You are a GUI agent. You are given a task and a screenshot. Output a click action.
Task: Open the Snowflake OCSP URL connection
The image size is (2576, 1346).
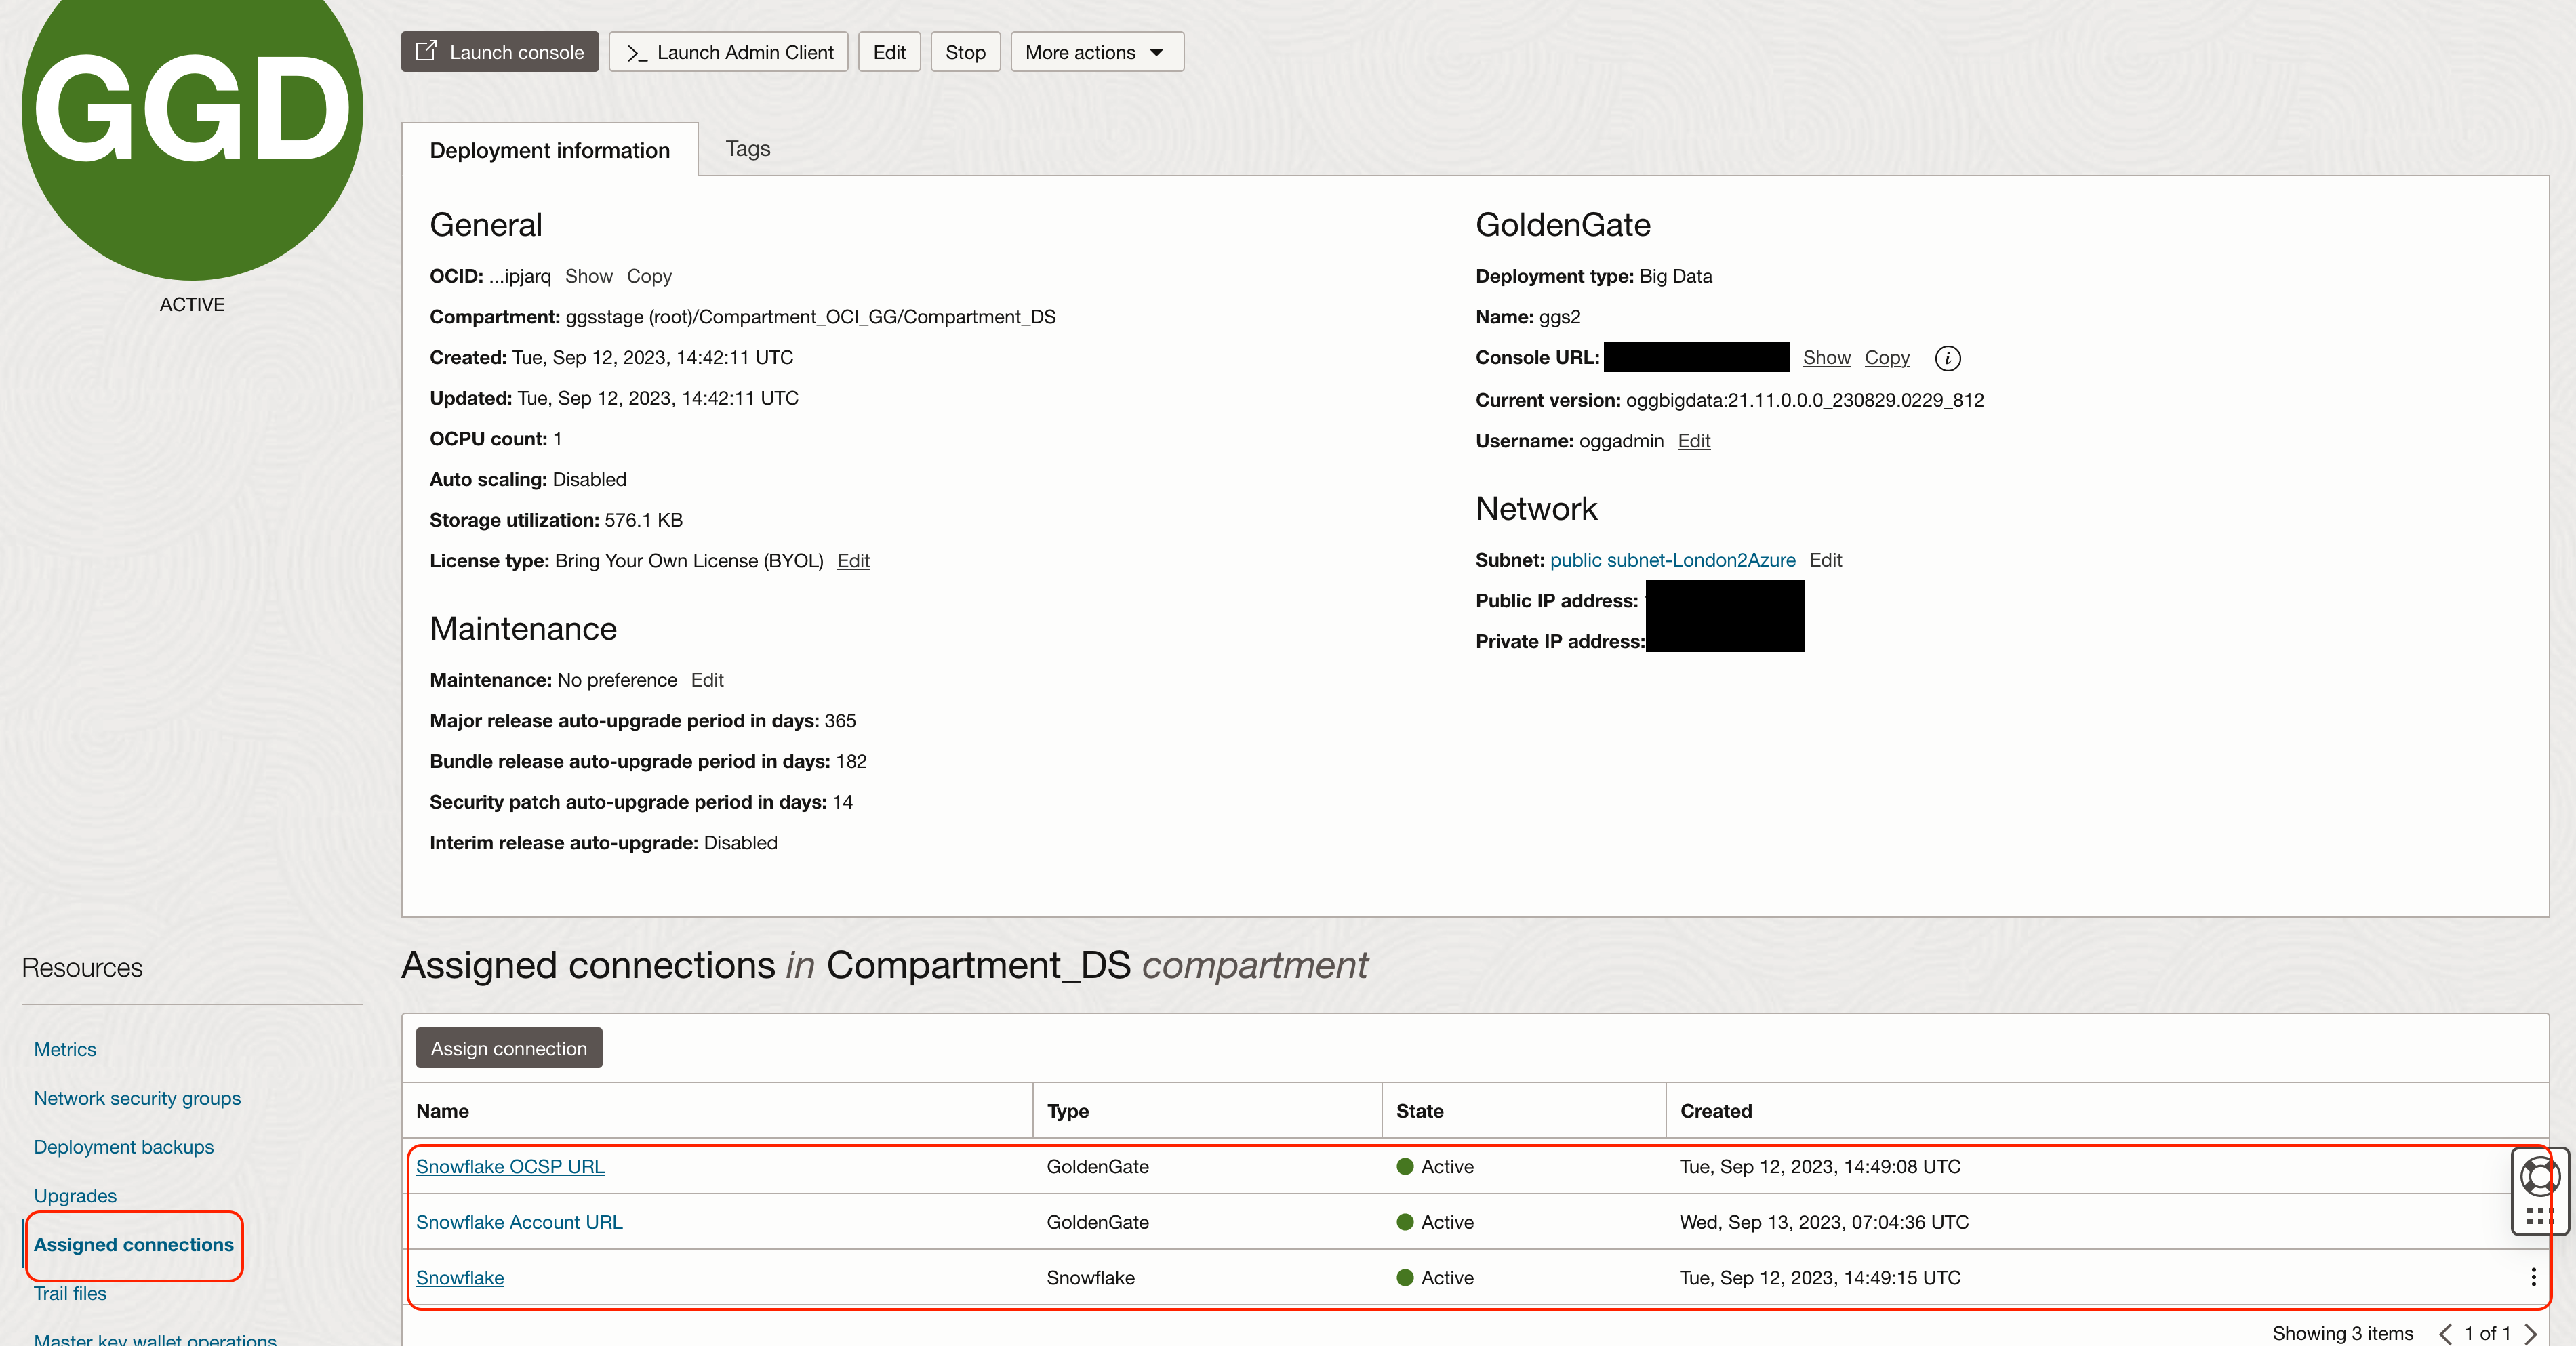[510, 1166]
